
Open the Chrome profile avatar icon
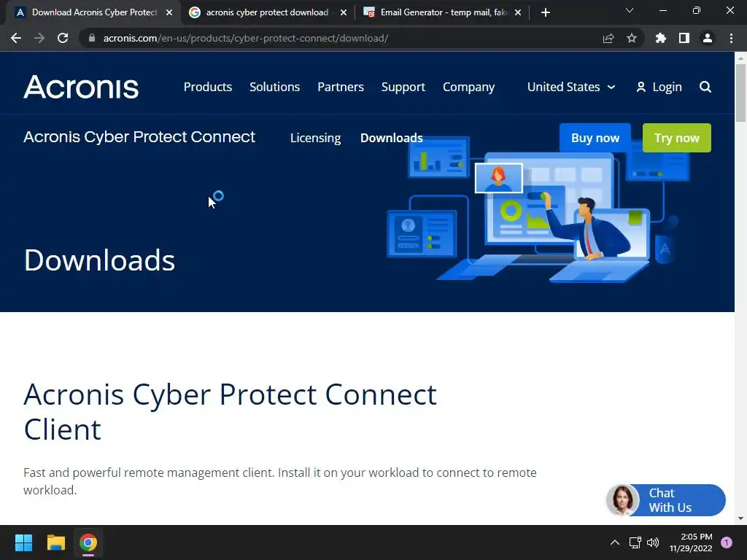pyautogui.click(x=707, y=38)
